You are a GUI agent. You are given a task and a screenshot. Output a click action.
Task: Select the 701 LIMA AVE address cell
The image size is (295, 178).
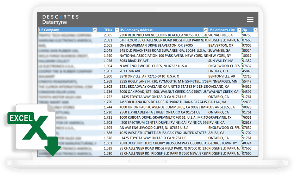(163, 71)
